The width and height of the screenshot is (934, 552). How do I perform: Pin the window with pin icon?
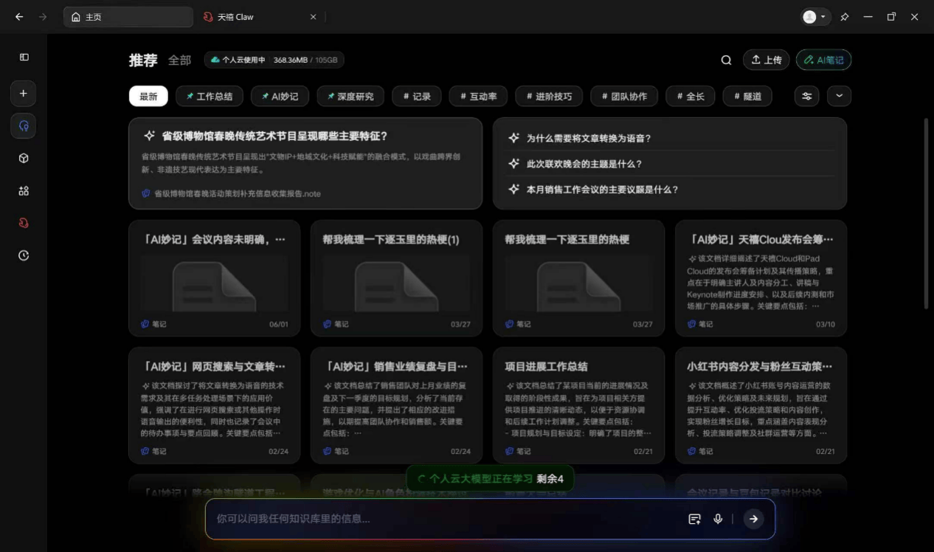click(x=845, y=17)
